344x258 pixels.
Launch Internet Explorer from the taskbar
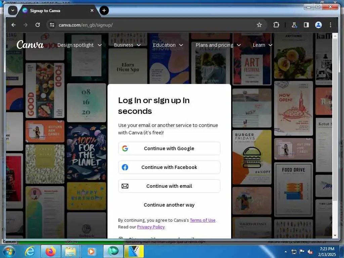tap(30, 252)
